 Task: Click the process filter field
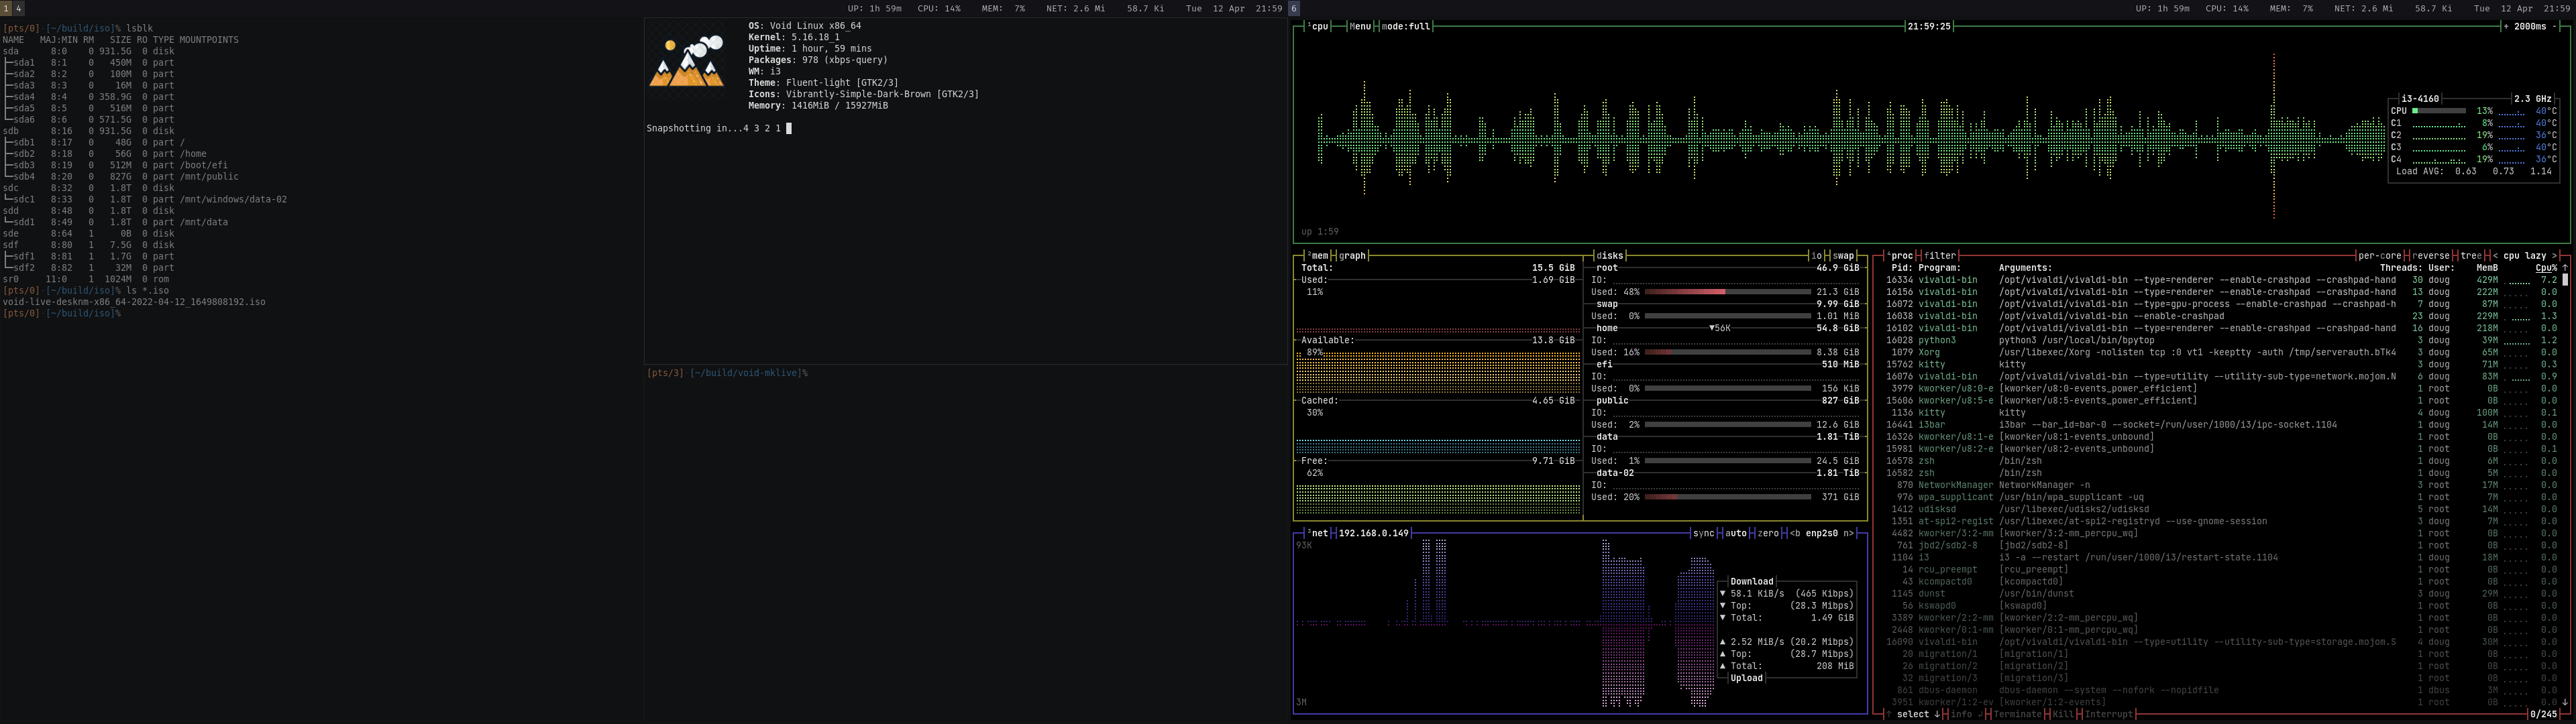point(1939,256)
